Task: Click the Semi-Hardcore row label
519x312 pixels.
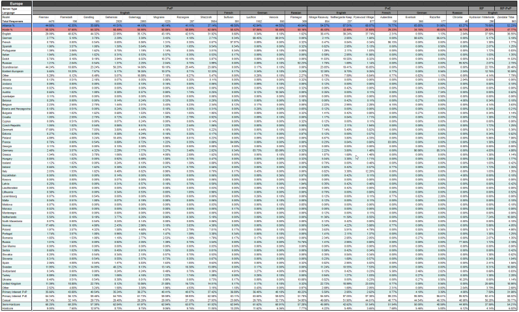Action: tap(10, 304)
